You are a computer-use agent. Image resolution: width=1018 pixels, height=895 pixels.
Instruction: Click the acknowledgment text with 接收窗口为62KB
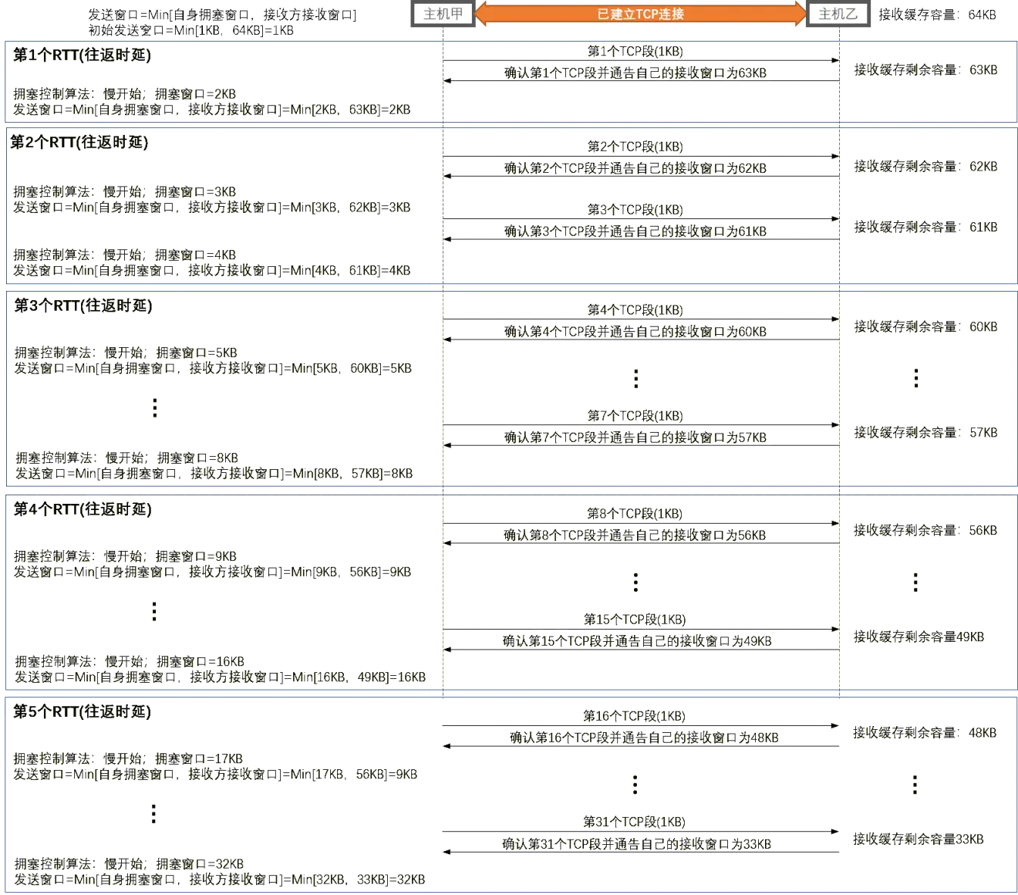635,168
